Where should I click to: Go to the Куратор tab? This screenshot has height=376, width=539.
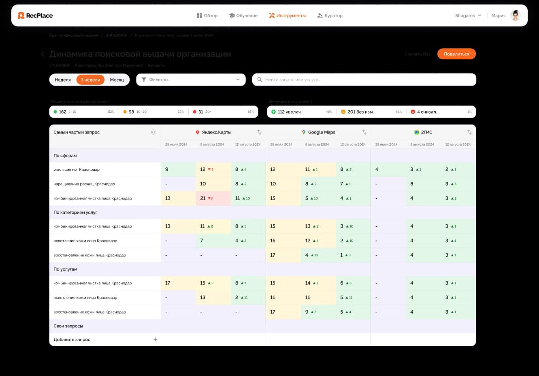tap(330, 15)
